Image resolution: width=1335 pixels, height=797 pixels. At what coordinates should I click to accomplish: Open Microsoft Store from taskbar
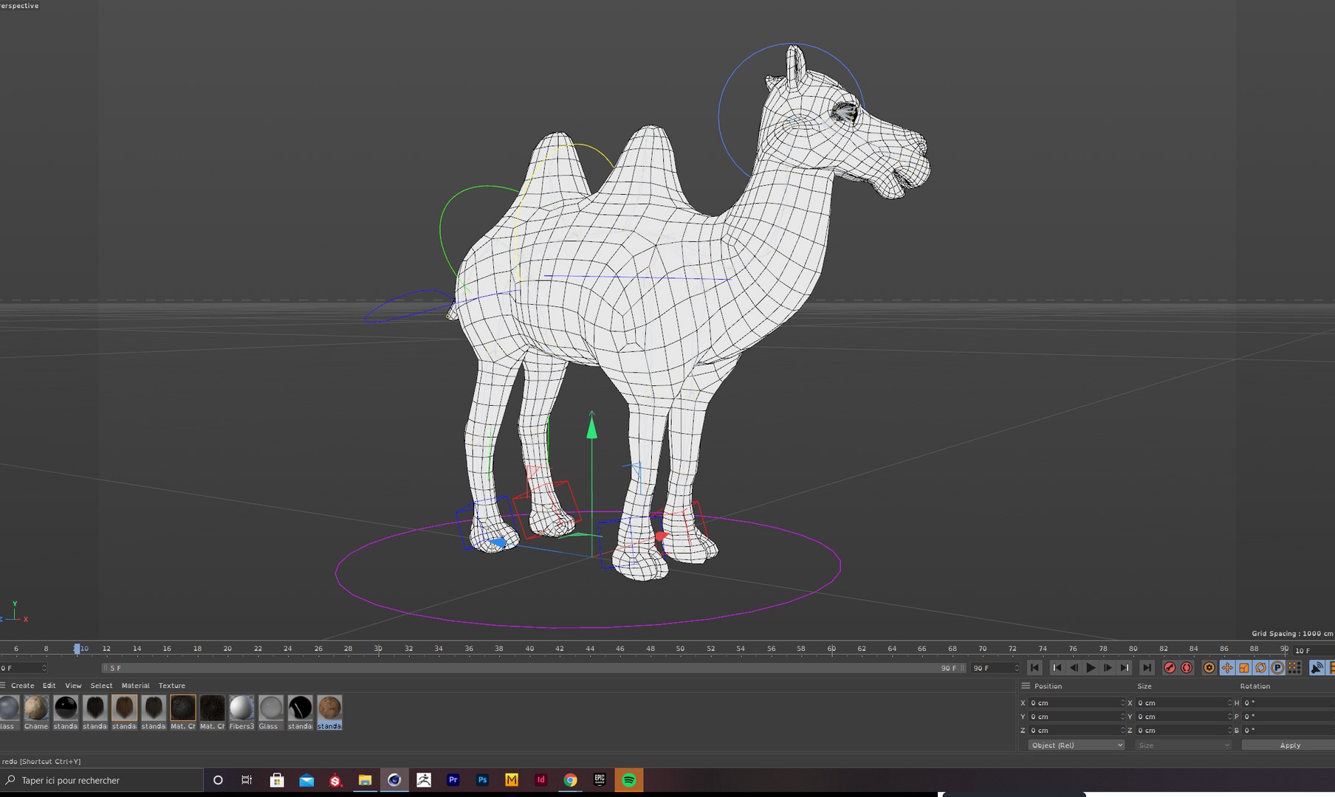click(277, 780)
